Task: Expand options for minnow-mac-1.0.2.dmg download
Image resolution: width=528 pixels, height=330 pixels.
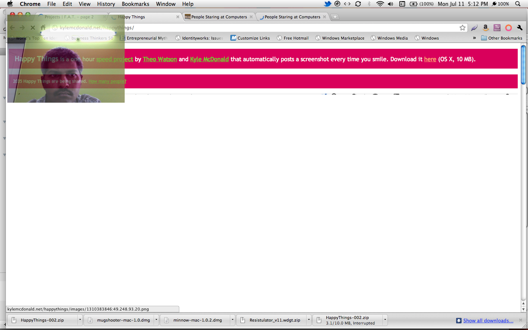Action: (x=232, y=320)
